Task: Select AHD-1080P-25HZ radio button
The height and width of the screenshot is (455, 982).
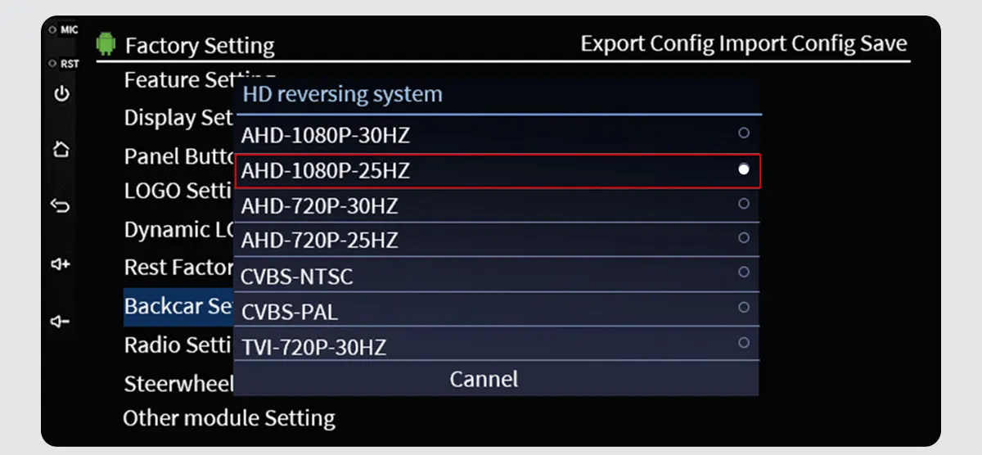Action: click(498, 170)
